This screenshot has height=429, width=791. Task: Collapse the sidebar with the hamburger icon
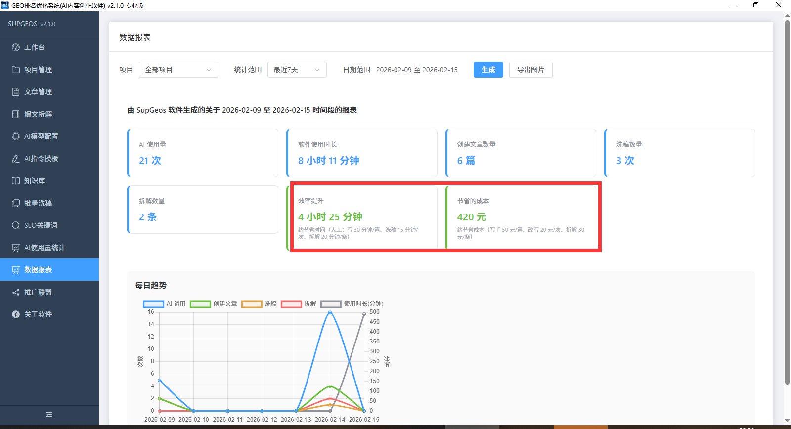click(49, 415)
